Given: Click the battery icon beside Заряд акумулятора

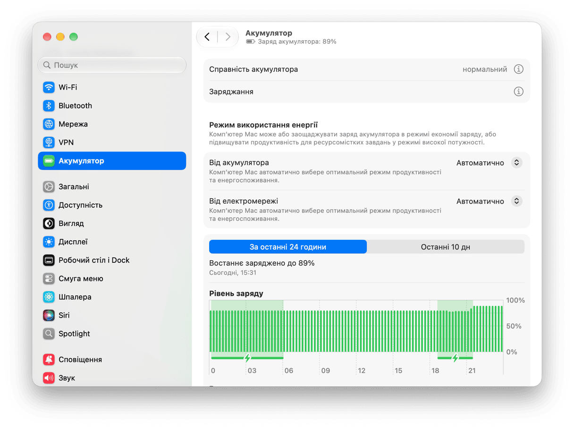Looking at the screenshot, I should point(251,42).
